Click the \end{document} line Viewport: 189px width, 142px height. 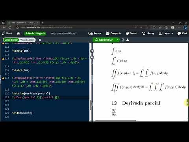[22, 113]
